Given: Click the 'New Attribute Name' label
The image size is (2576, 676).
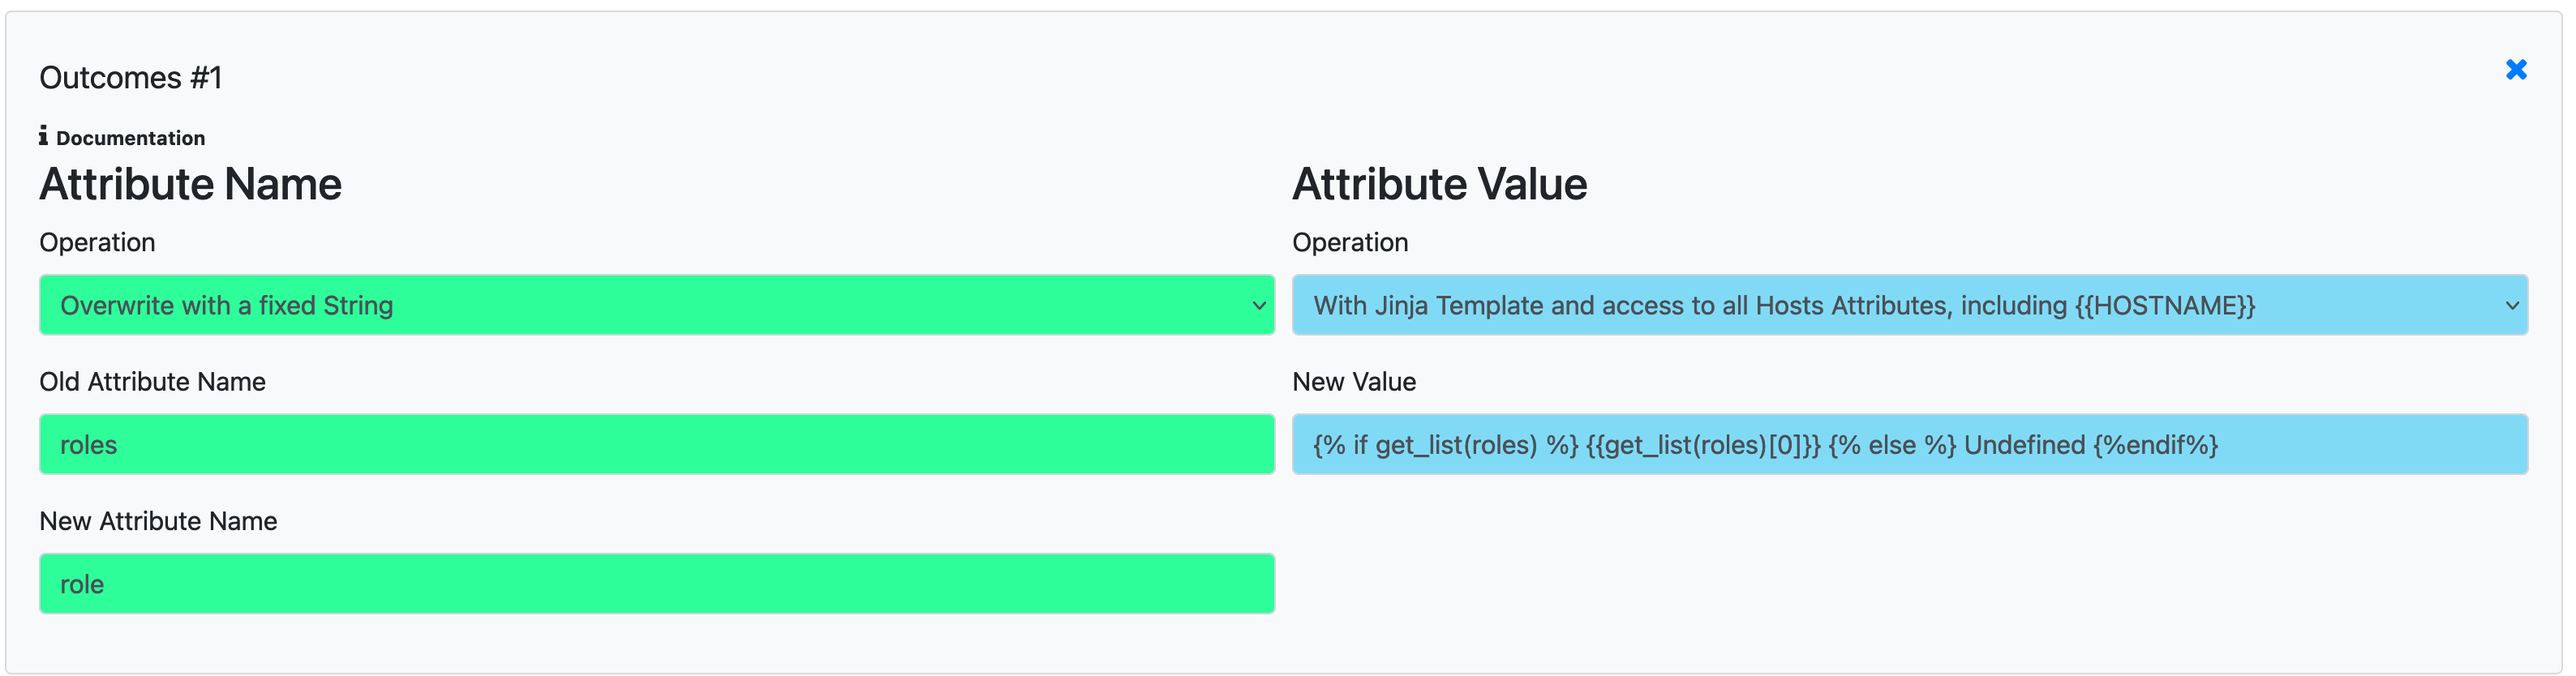Looking at the screenshot, I should click(158, 521).
